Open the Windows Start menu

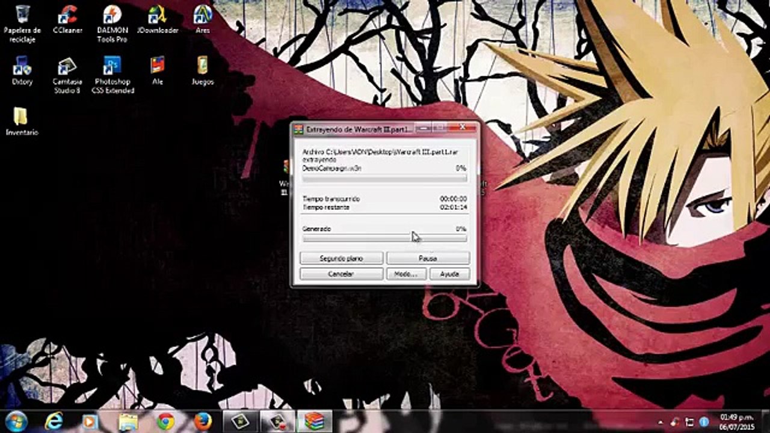tap(16, 421)
